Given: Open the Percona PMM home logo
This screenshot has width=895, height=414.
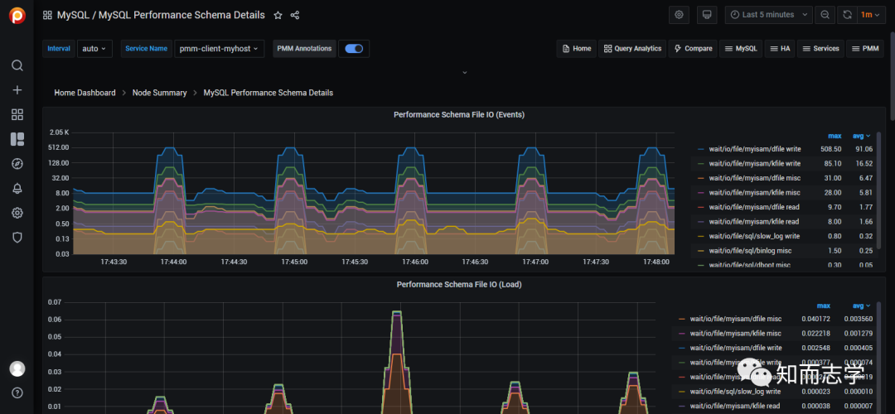Looking at the screenshot, I should coord(17,16).
